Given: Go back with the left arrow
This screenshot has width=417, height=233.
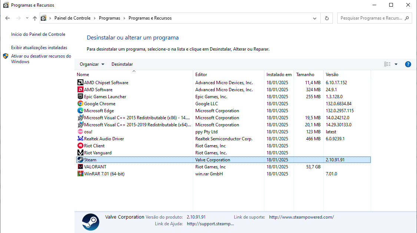Looking at the screenshot, I should pyautogui.click(x=7, y=18).
